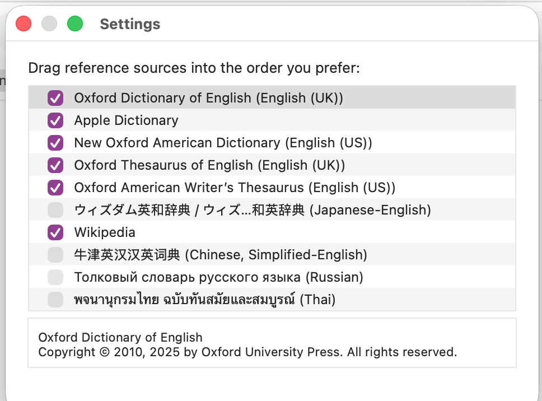Select the Russian dictionary row text
This screenshot has height=401, width=542.
(218, 277)
